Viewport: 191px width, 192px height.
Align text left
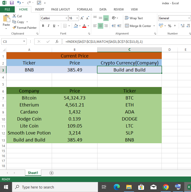95,26
